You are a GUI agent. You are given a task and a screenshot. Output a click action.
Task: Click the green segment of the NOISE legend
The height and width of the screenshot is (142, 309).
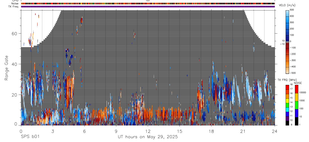tap(297, 105)
